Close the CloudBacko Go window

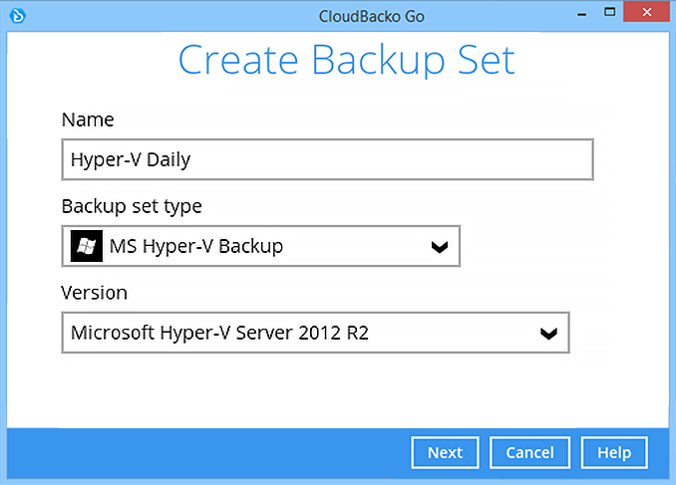[x=647, y=12]
